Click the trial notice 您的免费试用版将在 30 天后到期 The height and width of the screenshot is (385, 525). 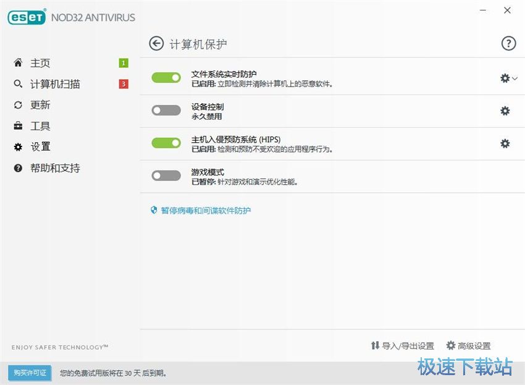pyautogui.click(x=113, y=373)
